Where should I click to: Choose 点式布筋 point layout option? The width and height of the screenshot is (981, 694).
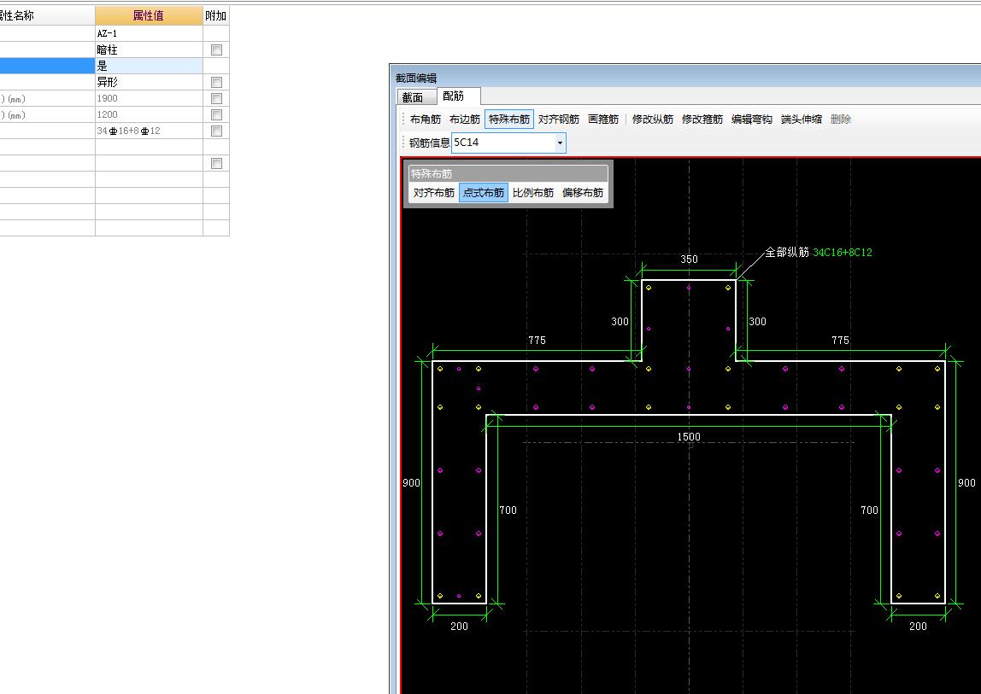[x=484, y=193]
